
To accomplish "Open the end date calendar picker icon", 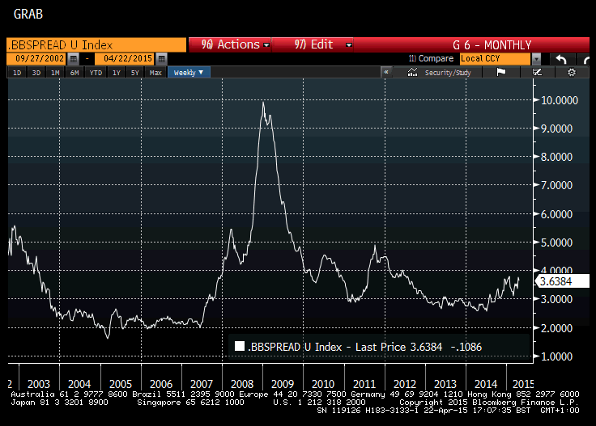I will pos(161,59).
